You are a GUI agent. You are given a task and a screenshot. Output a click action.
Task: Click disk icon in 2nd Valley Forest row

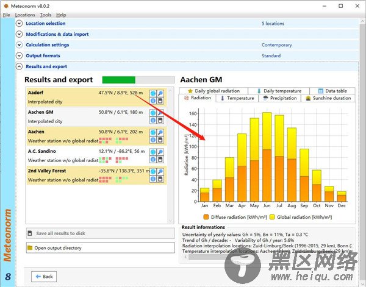click(160, 179)
